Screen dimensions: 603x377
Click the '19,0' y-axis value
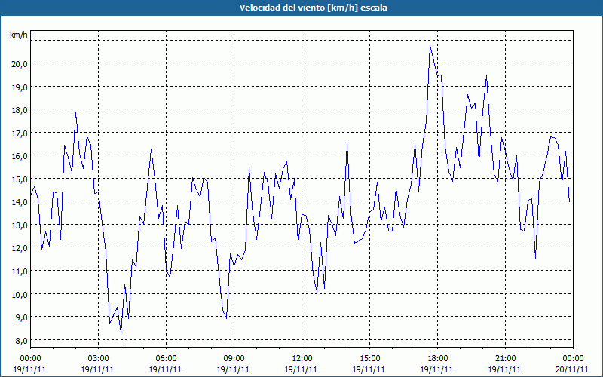[x=20, y=87]
